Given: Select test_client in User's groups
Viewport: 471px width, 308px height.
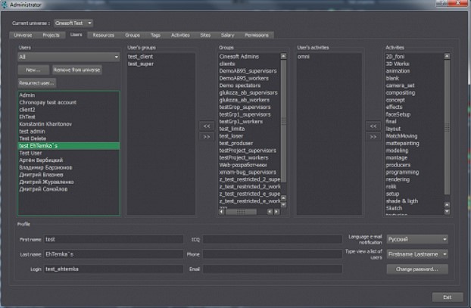Looking at the screenshot, I should coord(161,57).
